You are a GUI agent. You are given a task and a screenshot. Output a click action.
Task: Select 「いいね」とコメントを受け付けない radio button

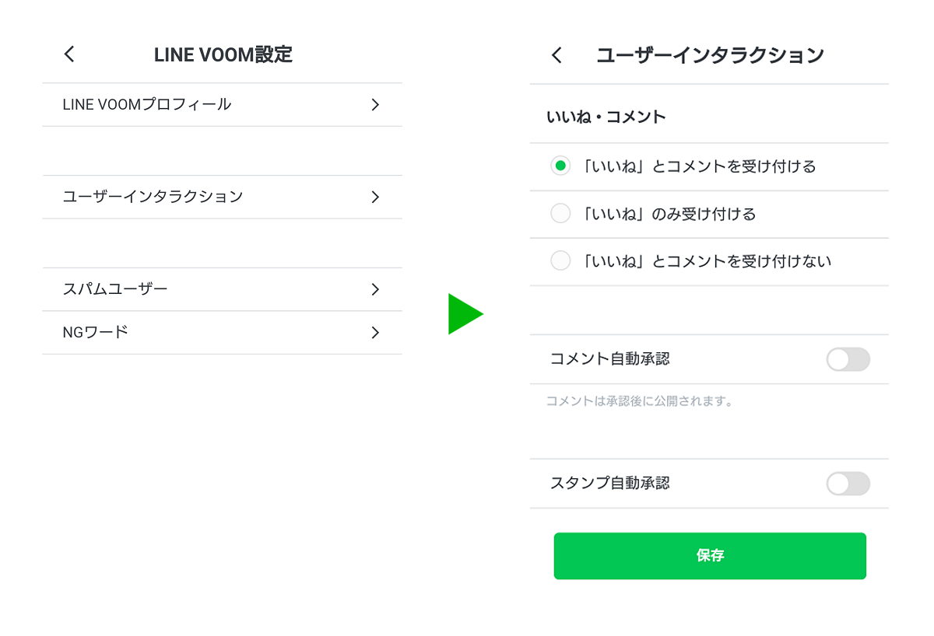coord(560,261)
